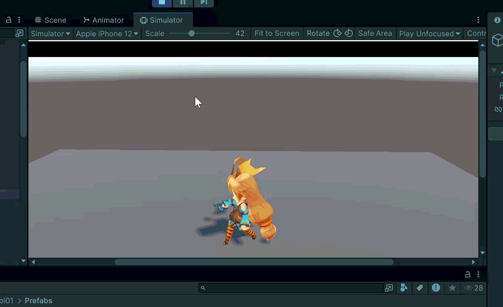This screenshot has width=503, height=307.
Task: Click Search by Type icon
Action: click(404, 288)
